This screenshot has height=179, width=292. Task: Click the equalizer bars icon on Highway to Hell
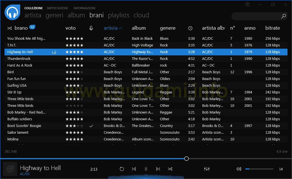click(x=54, y=52)
